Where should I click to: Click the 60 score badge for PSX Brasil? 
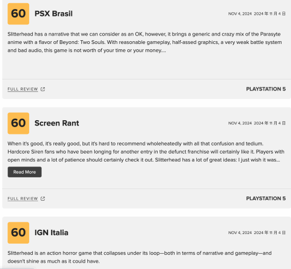pyautogui.click(x=19, y=14)
